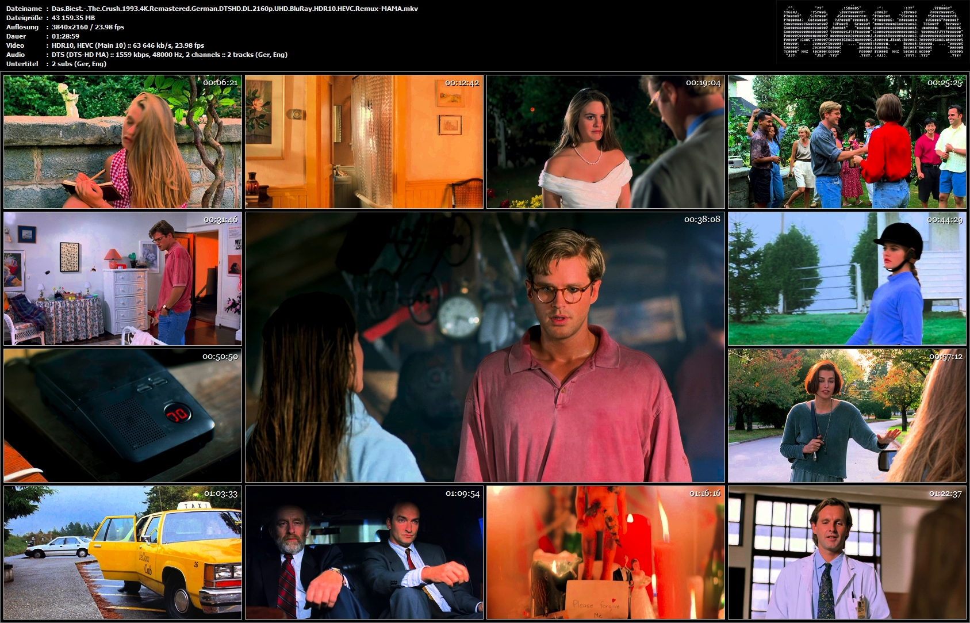Click the Dateiname label
This screenshot has height=623, width=970.
pyautogui.click(x=24, y=9)
